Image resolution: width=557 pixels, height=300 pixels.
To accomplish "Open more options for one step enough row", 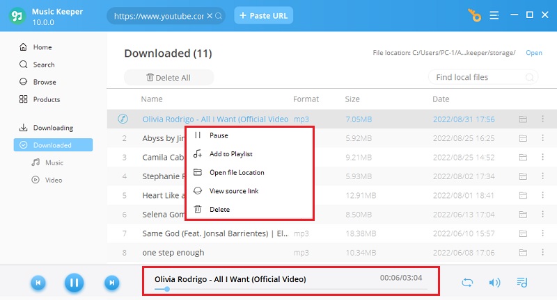I will [542, 252].
